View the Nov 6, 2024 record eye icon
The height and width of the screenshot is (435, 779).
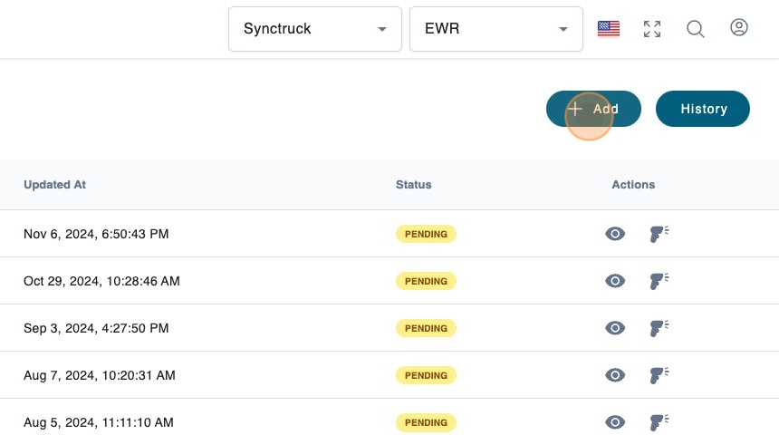tap(615, 234)
